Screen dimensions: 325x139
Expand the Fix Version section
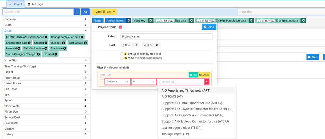coord(47,112)
